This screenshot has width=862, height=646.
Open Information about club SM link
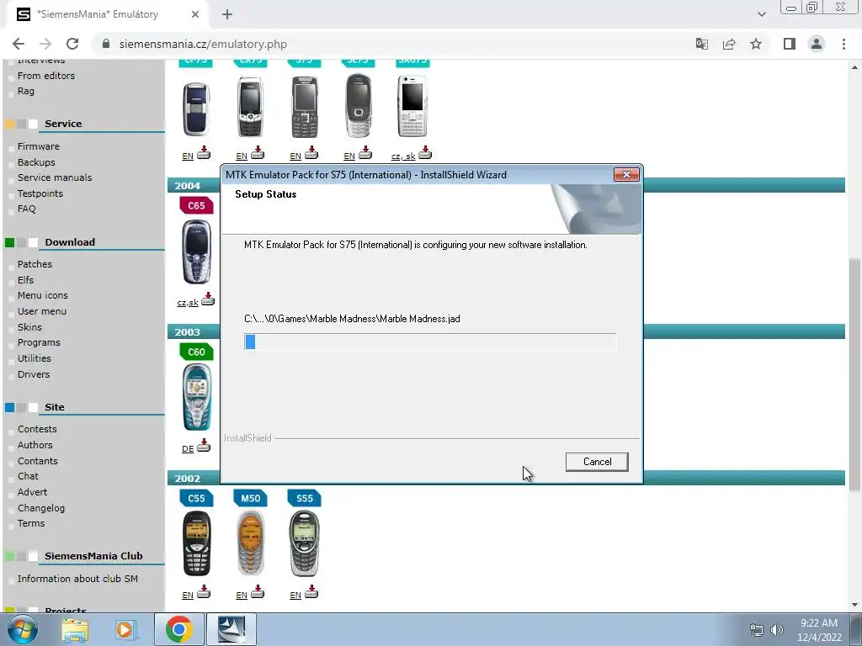[x=77, y=579]
